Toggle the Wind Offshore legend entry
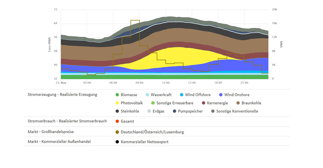323x168 pixels. [x=195, y=95]
